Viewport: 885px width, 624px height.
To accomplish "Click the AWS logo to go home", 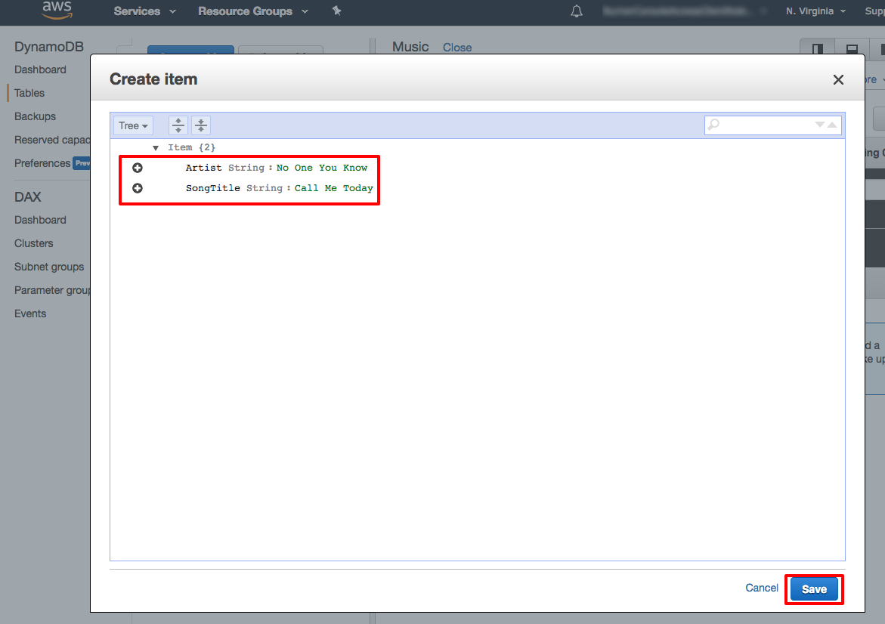I will [57, 11].
